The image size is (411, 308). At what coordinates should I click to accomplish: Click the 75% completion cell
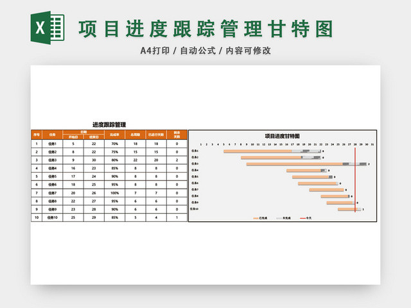(114, 152)
